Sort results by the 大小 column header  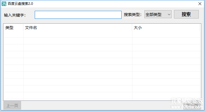coord(166,28)
